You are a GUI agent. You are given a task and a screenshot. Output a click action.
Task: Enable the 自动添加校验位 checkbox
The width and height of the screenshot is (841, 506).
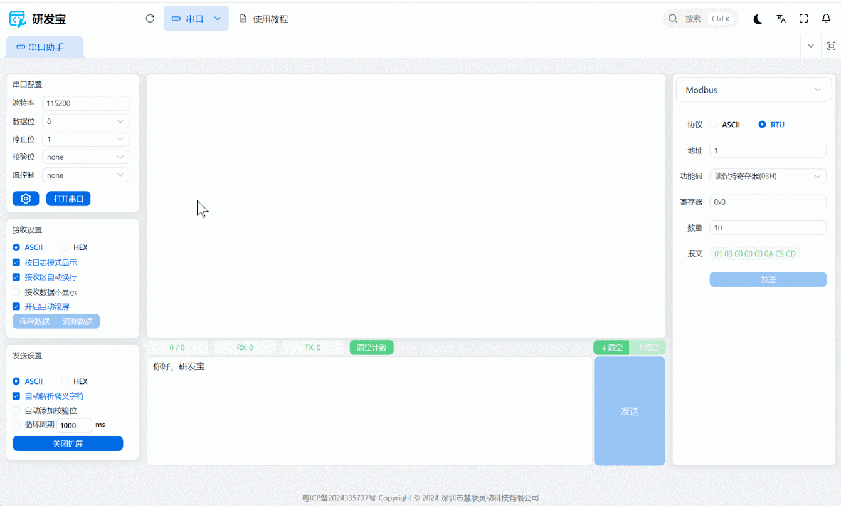click(x=16, y=411)
